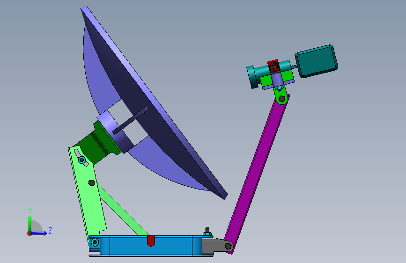Click the bolt on the green arm clevis
The image size is (406, 263).
point(282,99)
